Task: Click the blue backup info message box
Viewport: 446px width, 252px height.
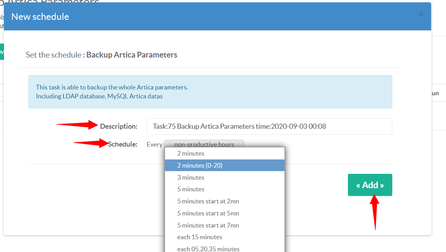Action: click(210, 92)
